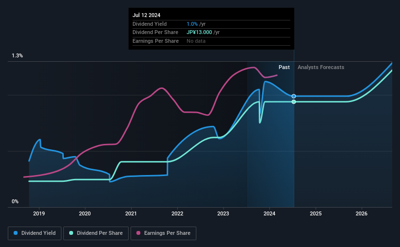Click the Analysts Forecasts label
This screenshot has width=400, height=247.
pyautogui.click(x=321, y=67)
